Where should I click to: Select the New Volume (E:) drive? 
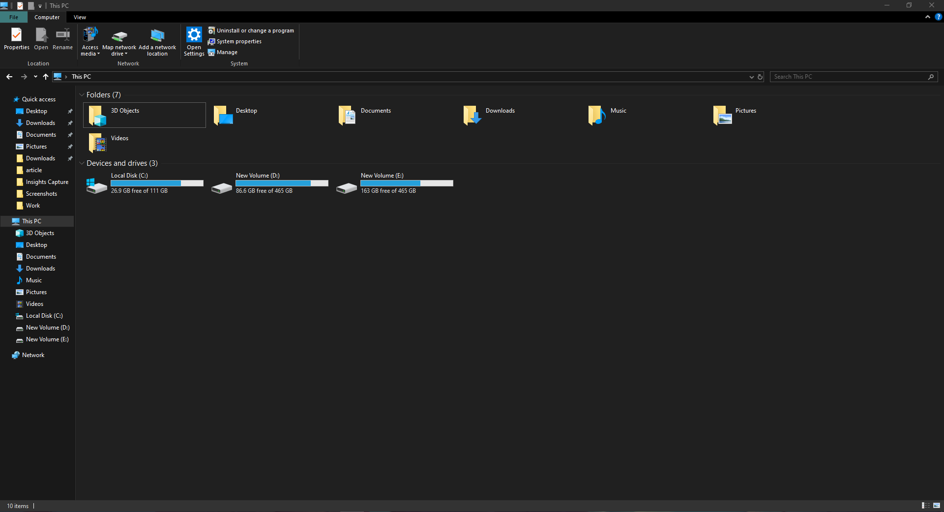394,183
